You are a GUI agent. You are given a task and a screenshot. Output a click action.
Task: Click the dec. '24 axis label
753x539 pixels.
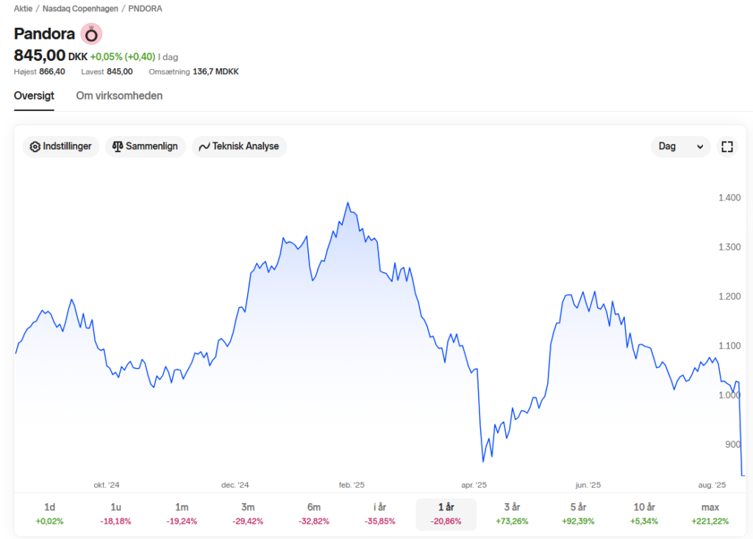tap(235, 485)
